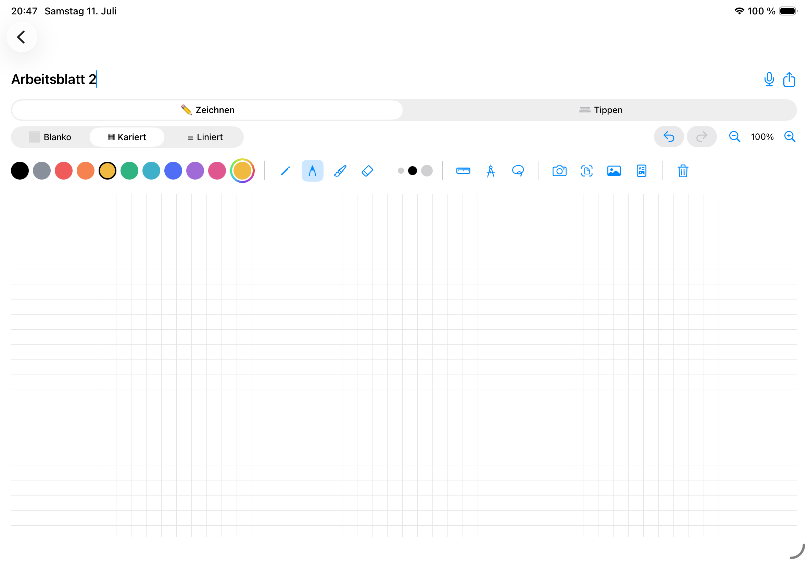
Task: Pick the orange color swatch
Action: click(x=86, y=171)
